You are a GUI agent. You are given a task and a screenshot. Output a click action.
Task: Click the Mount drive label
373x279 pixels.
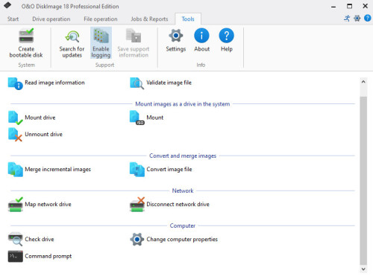click(x=40, y=118)
